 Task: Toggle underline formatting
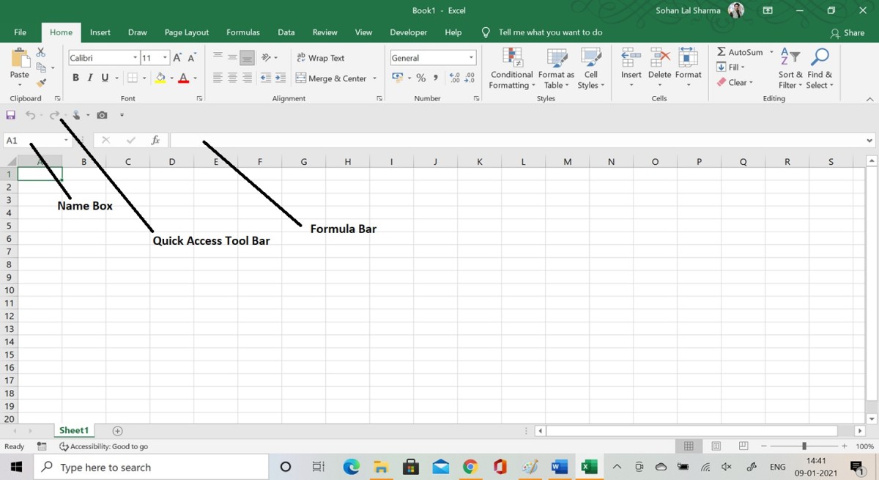[x=103, y=77]
